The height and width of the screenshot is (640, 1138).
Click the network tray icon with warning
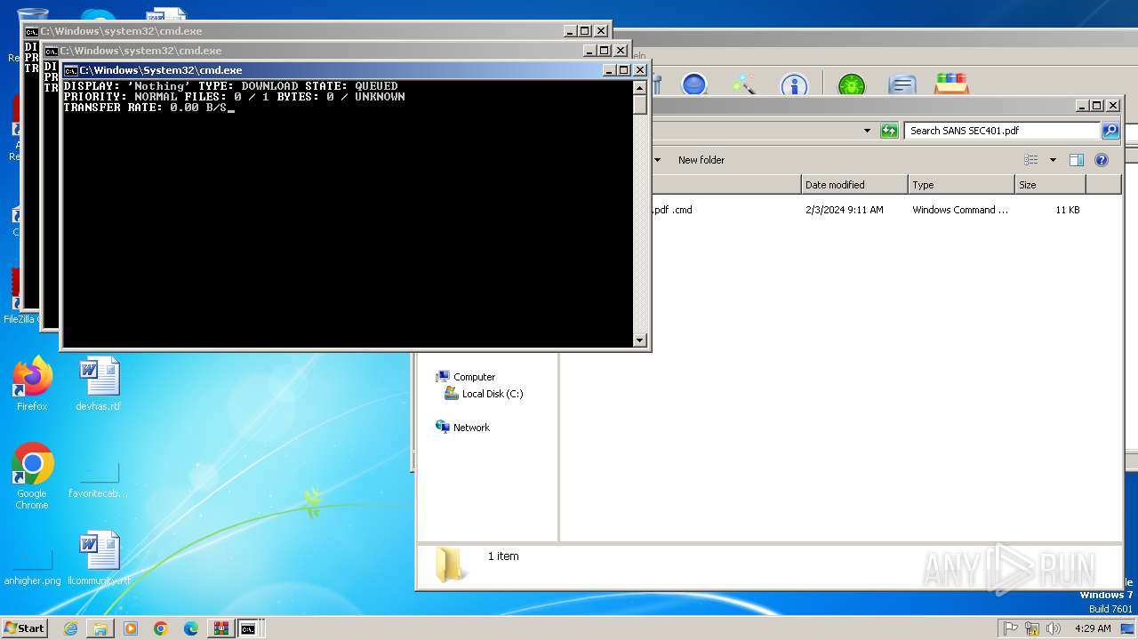coord(1032,628)
